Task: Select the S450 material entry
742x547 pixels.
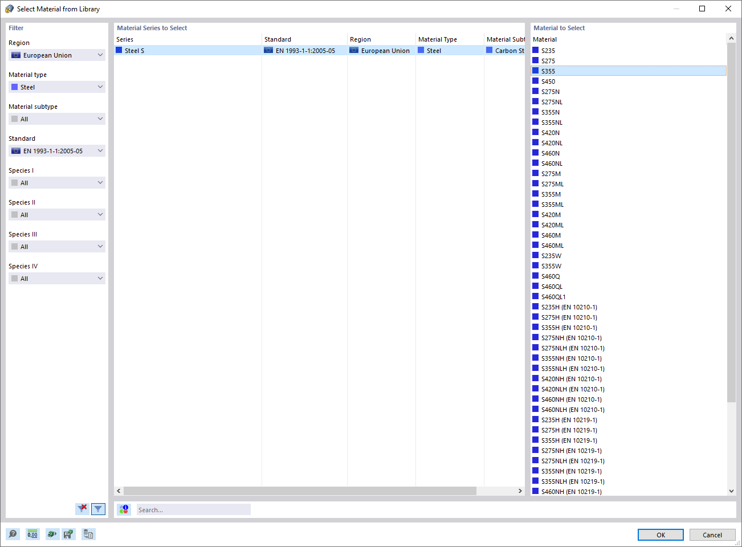Action: (x=549, y=81)
